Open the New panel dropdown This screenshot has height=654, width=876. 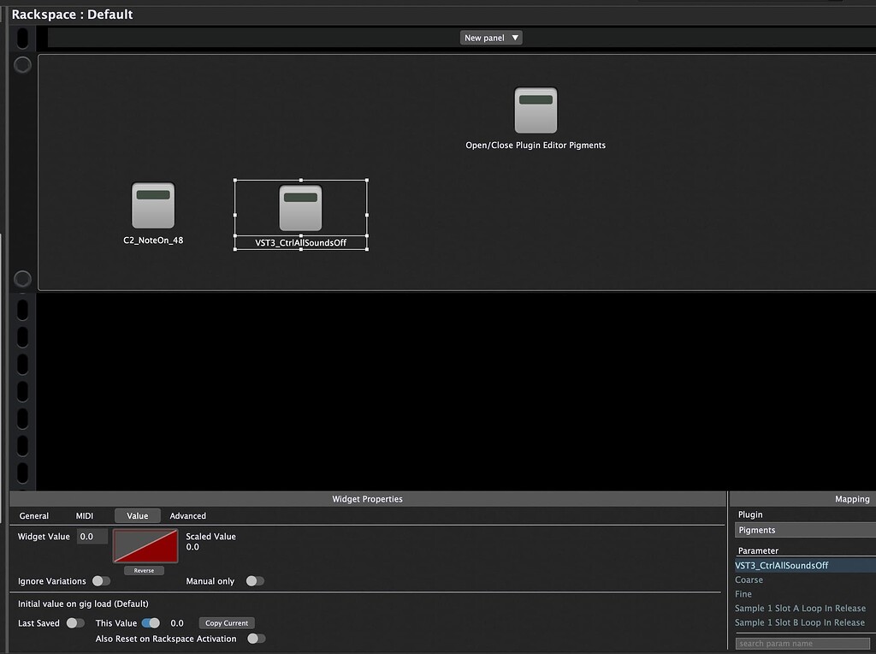[x=490, y=37]
